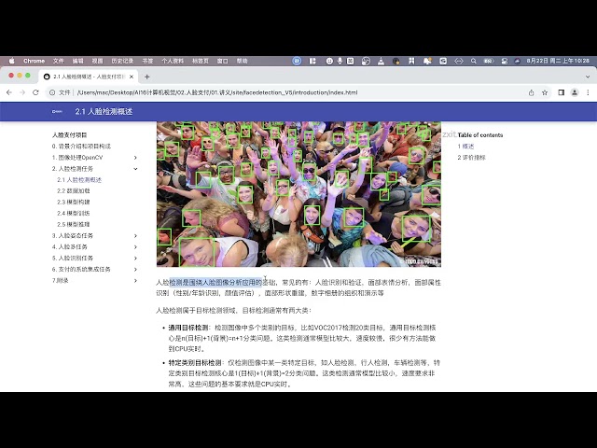Open the 视图 menu

(x=97, y=61)
